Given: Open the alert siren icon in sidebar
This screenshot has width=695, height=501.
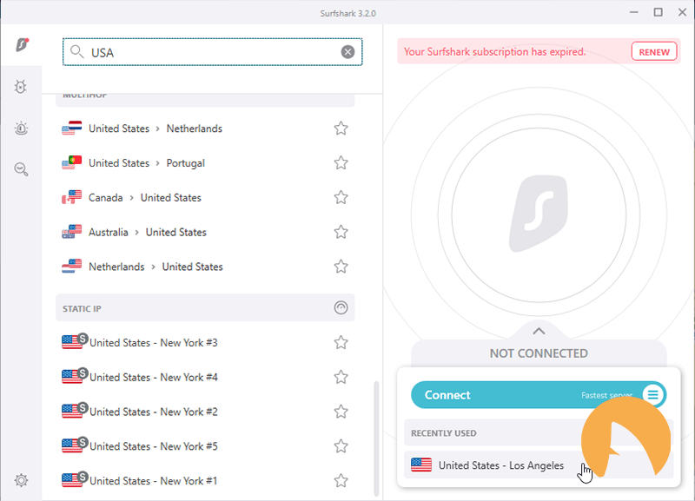Looking at the screenshot, I should 21,129.
